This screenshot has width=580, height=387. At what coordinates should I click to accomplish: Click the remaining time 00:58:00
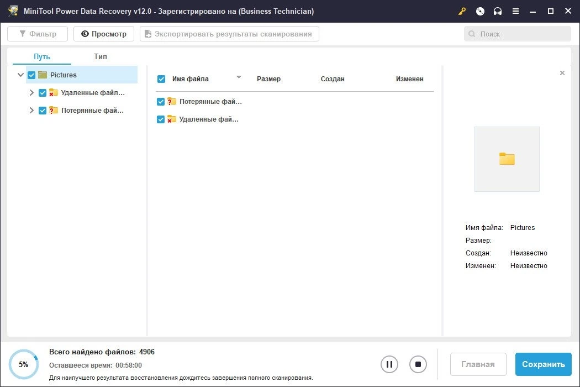[129, 365]
